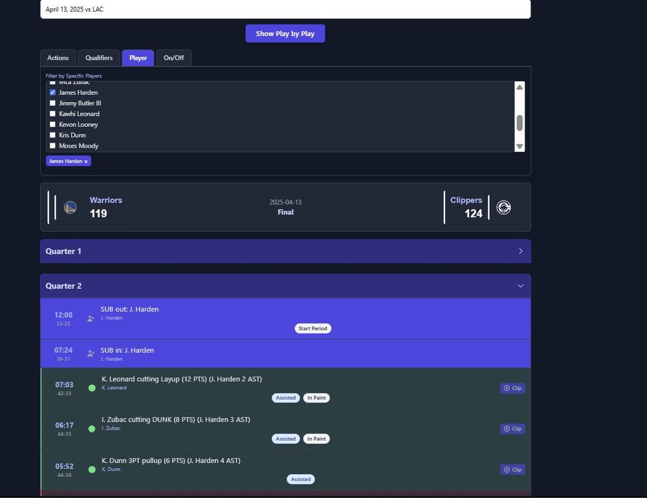This screenshot has width=647, height=498.
Task: Click the 07:24 timestamp
Action: click(63, 350)
